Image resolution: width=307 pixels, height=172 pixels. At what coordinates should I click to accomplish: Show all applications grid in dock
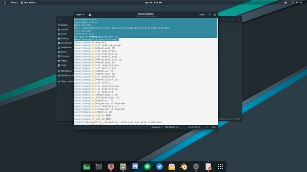(220, 167)
